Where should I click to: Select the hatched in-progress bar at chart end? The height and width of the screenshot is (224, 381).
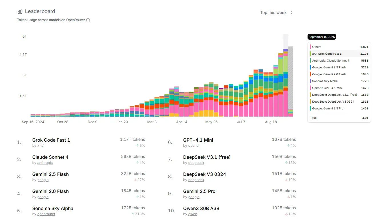[290, 82]
